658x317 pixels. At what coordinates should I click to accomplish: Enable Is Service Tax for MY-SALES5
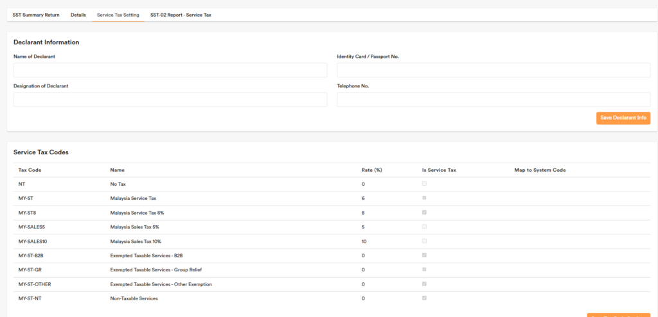424,226
